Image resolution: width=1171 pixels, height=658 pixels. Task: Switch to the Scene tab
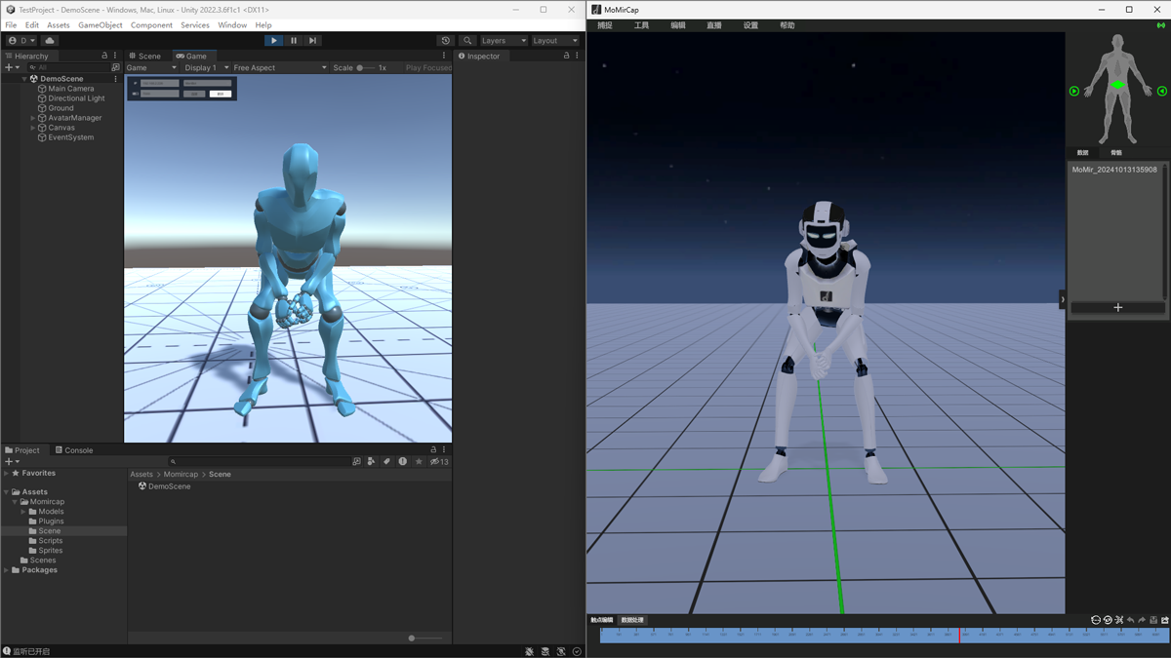pos(145,56)
